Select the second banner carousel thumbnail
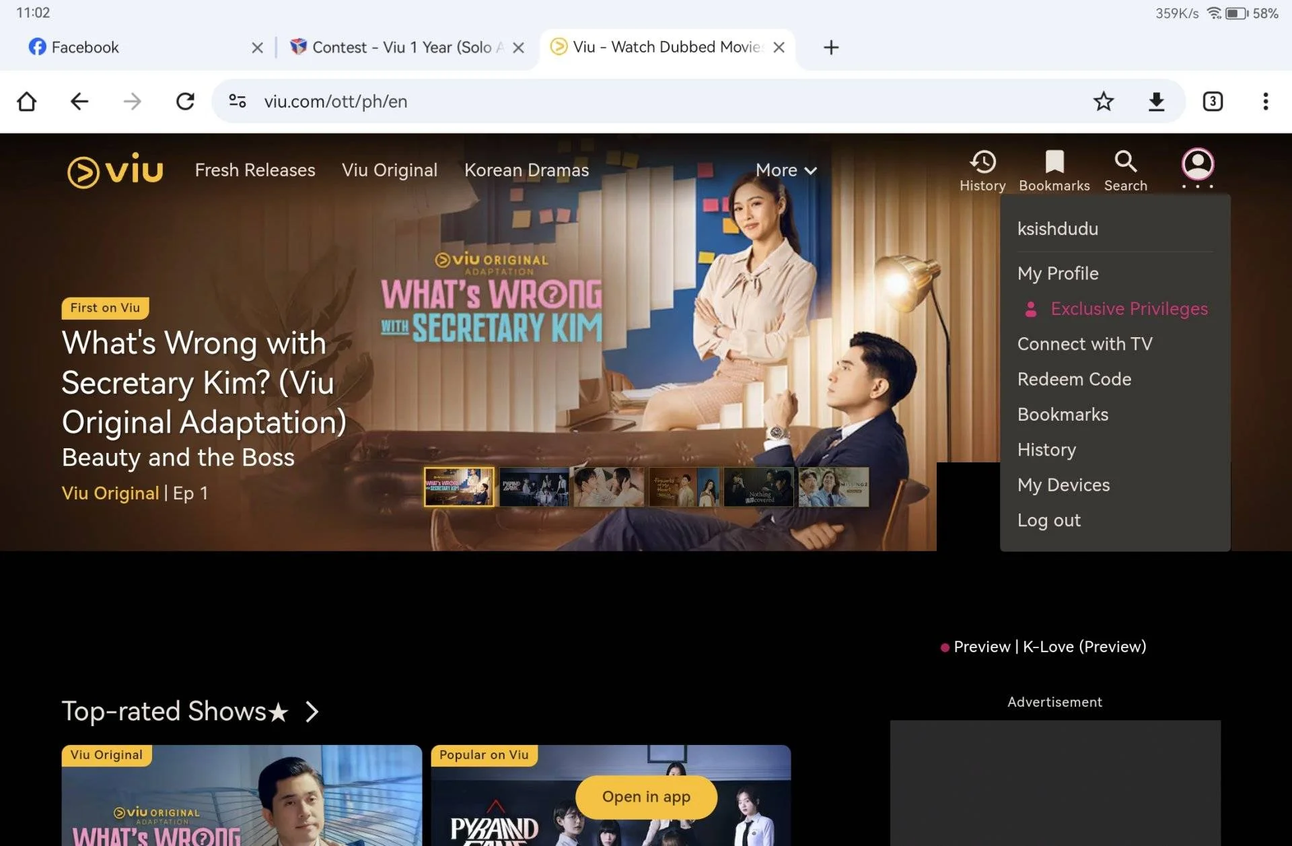This screenshot has width=1292, height=846. click(534, 487)
